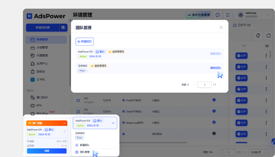Viewport: 275px width, 157px height.
Task: Click the 海外社媒管理 banner
Action: click(x=198, y=15)
